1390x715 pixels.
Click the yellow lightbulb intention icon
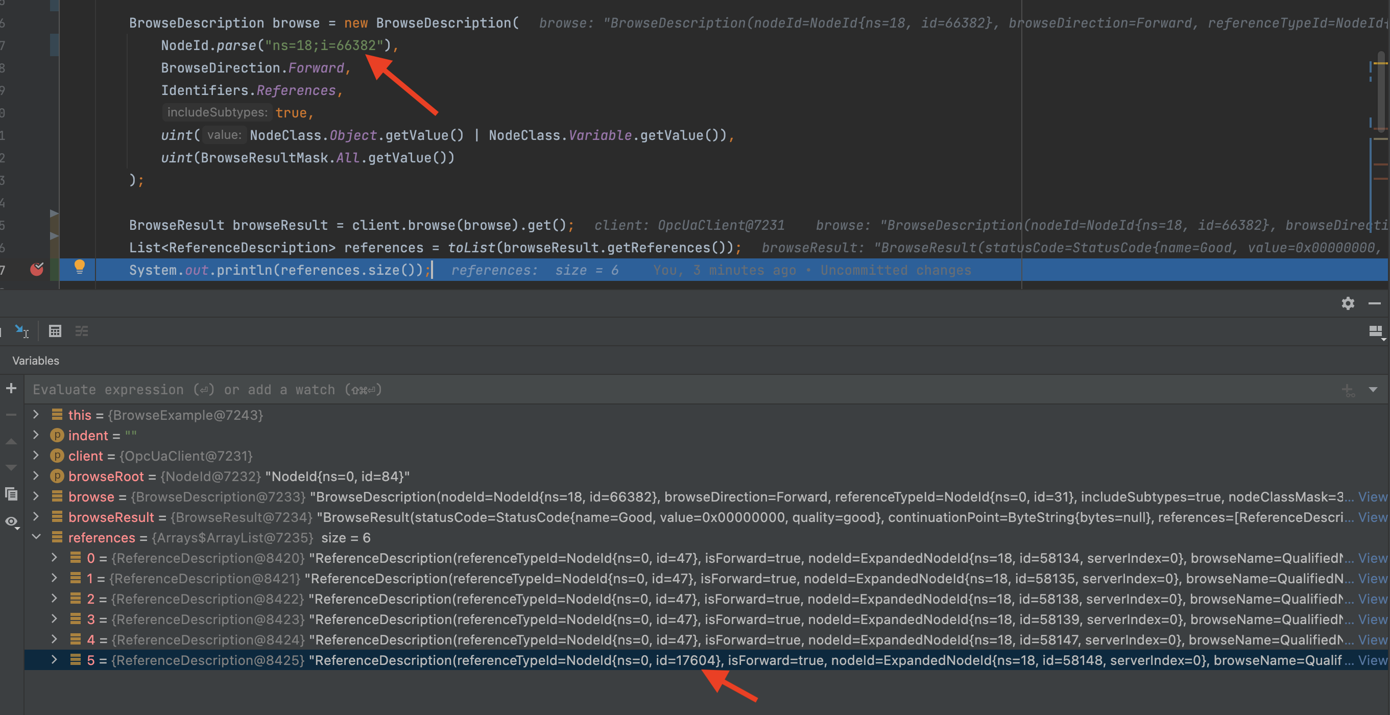79,267
